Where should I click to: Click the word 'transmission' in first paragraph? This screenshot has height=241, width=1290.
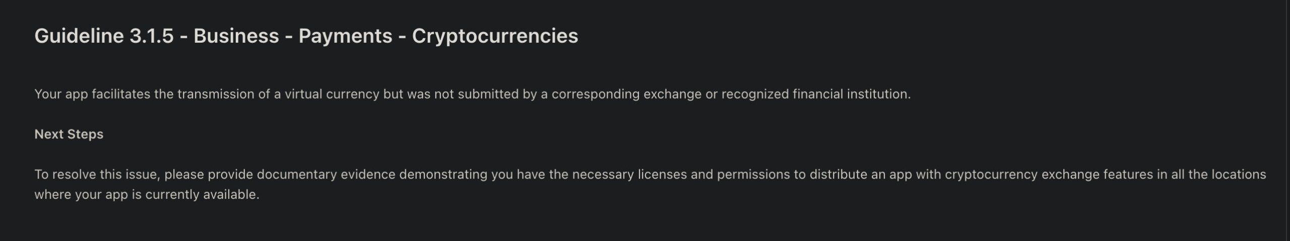216,94
